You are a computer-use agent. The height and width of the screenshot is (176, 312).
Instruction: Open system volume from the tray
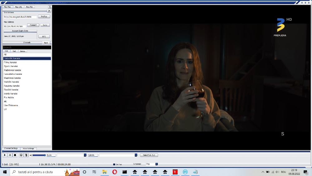pyautogui.click(x=277, y=172)
